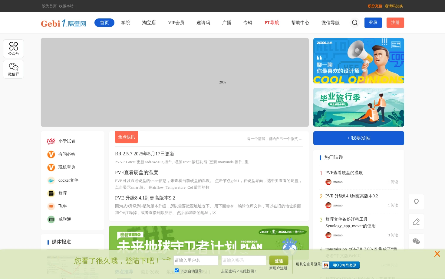Viewport: 445px width, 279px height.
Task: Open the 专辑 nav item
Action: 248,23
